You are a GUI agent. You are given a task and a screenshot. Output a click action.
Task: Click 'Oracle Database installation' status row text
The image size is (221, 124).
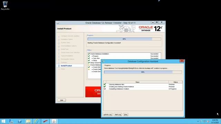99,54
